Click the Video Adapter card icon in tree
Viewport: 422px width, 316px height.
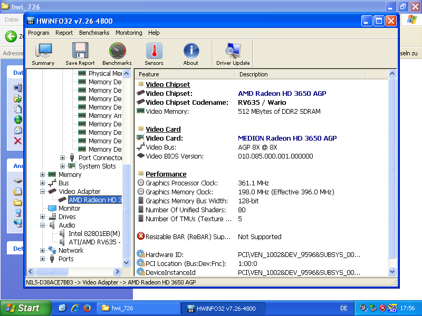point(52,191)
